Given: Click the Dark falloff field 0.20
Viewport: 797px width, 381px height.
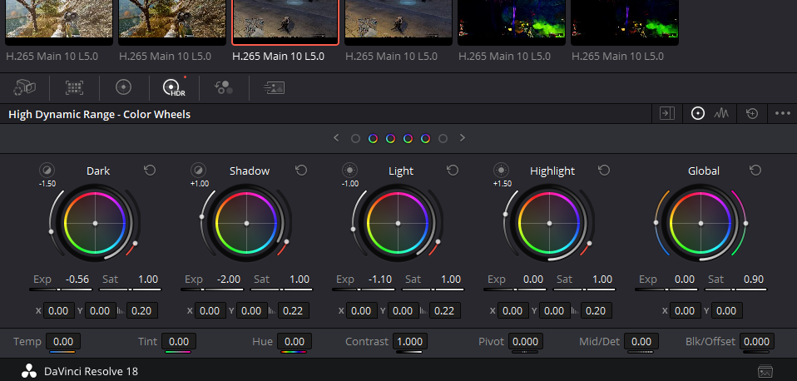Looking at the screenshot, I should [141, 310].
